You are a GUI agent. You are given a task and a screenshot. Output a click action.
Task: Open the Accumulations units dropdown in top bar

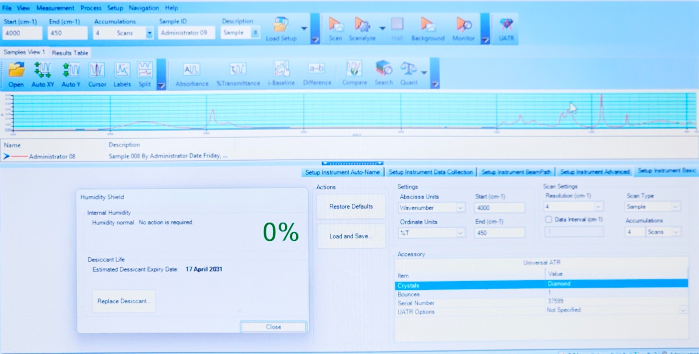[149, 33]
